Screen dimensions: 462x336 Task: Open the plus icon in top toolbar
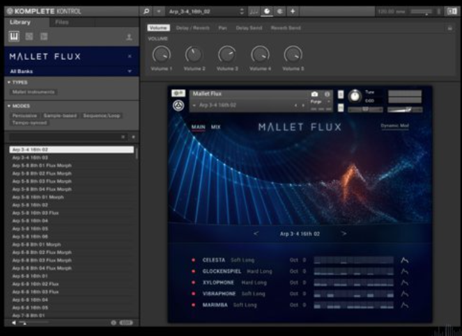click(x=292, y=12)
